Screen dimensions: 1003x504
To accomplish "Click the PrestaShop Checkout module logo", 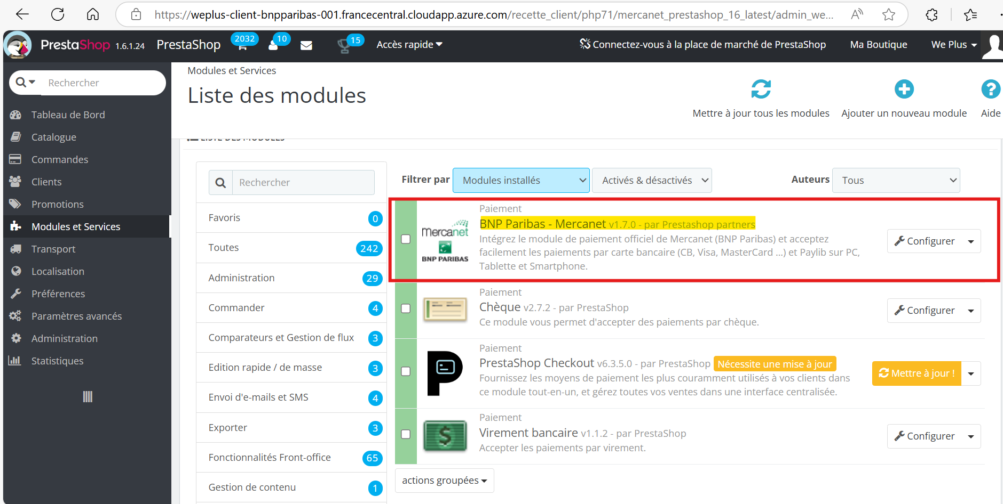I will point(445,373).
